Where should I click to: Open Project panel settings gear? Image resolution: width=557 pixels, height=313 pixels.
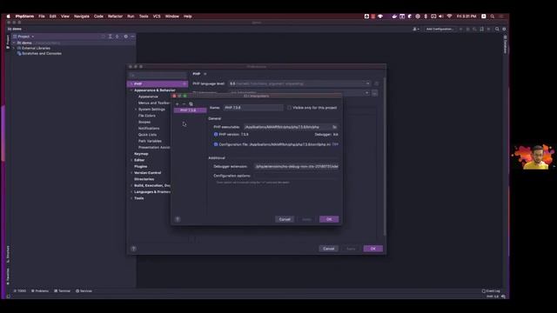[125, 37]
